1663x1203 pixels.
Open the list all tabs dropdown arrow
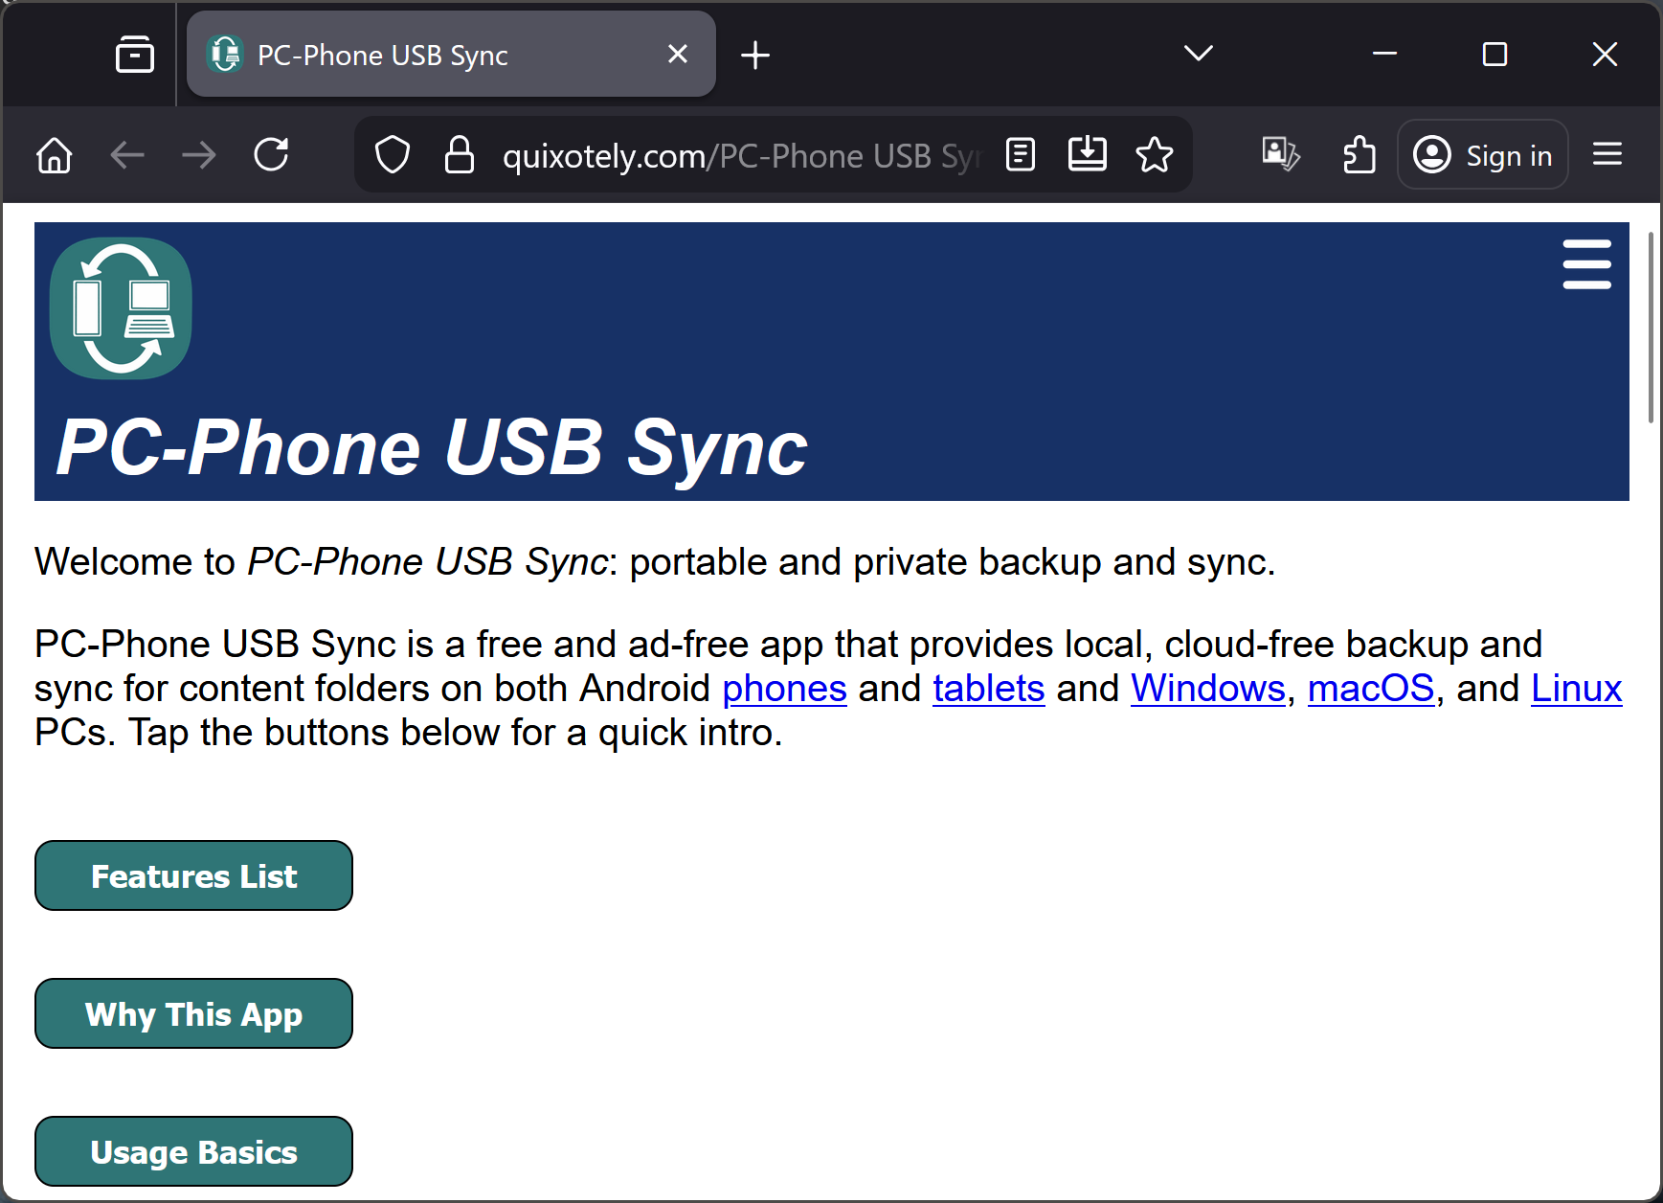(1198, 54)
